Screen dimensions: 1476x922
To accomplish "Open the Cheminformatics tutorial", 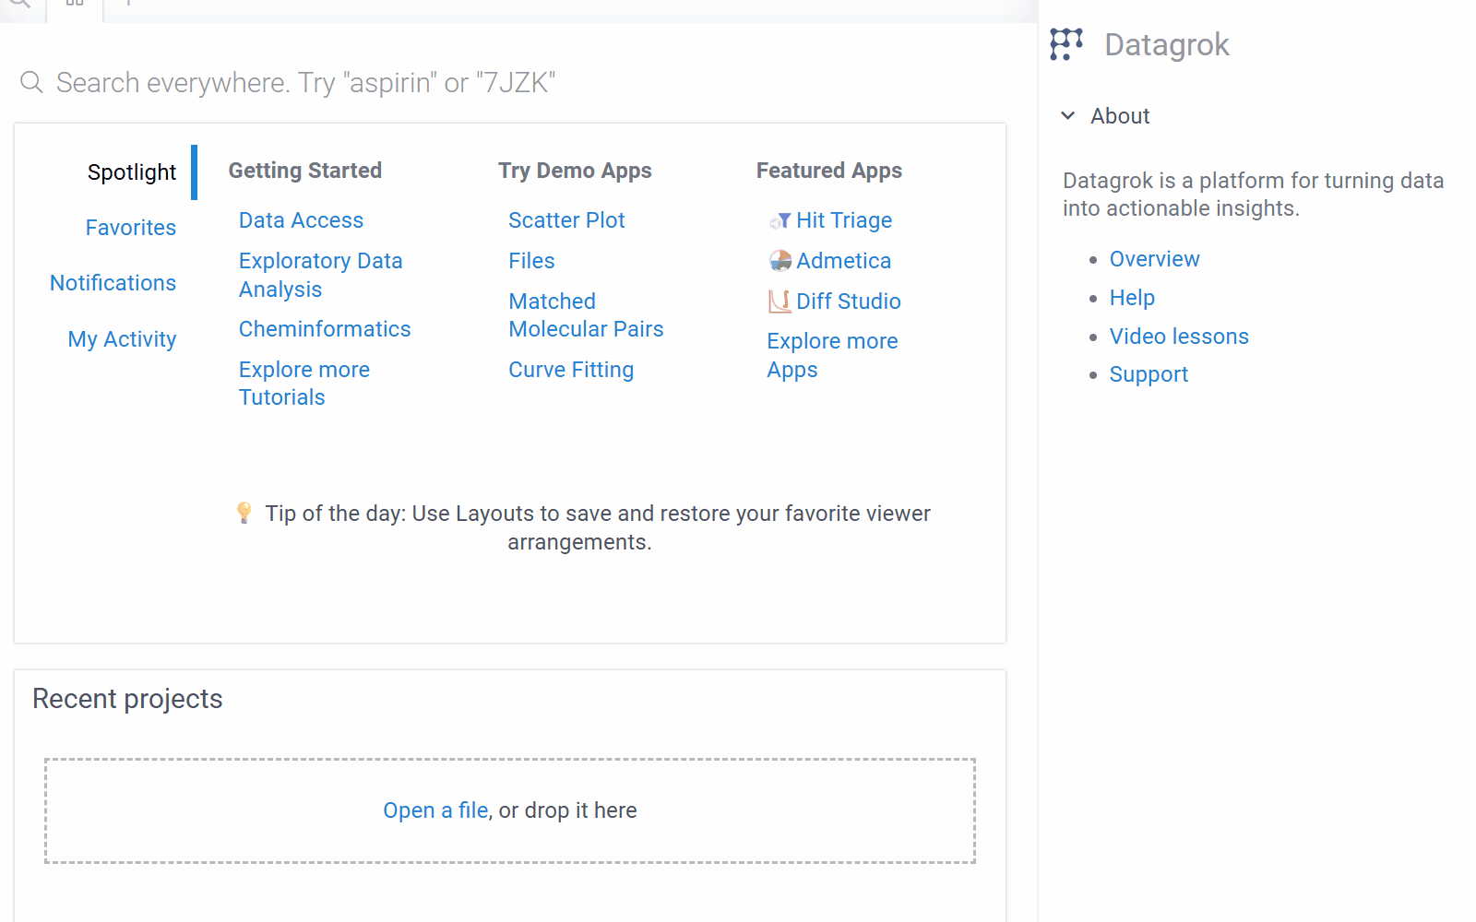I will pos(325,329).
